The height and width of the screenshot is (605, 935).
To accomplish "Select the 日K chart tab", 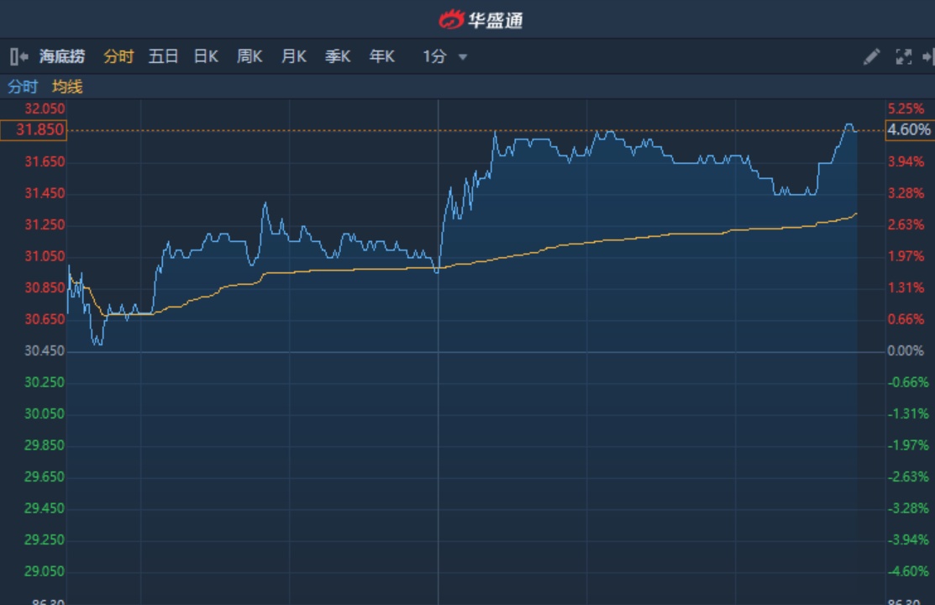I will click(x=206, y=56).
